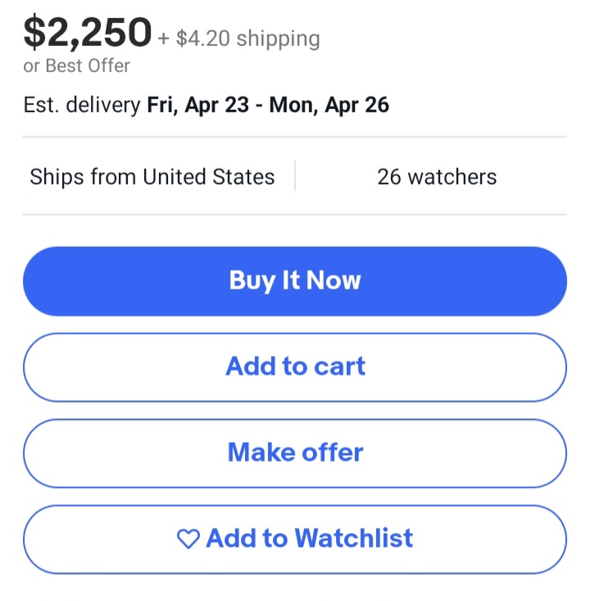Click the $4.20 shipping amount
The image size is (590, 601).
(x=202, y=39)
